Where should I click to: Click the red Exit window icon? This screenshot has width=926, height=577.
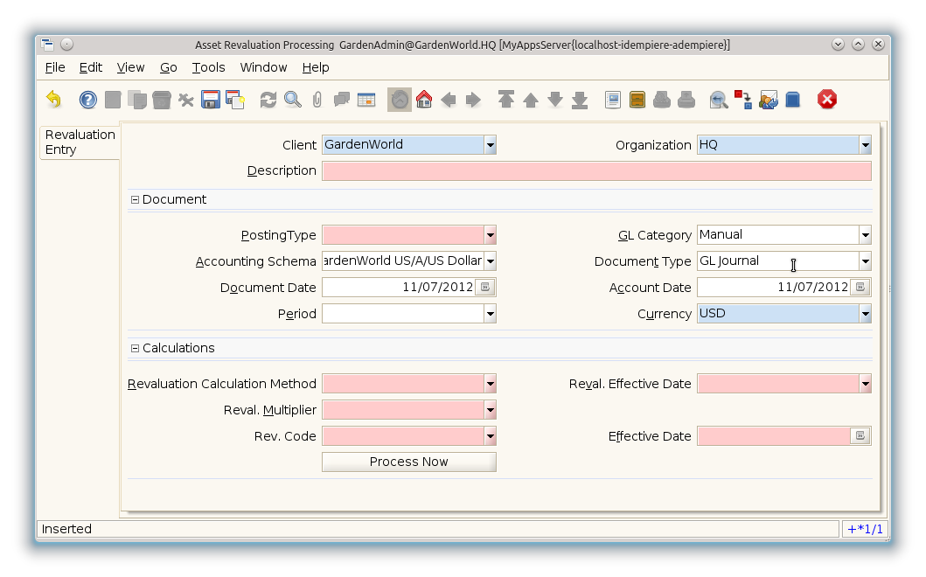827,100
